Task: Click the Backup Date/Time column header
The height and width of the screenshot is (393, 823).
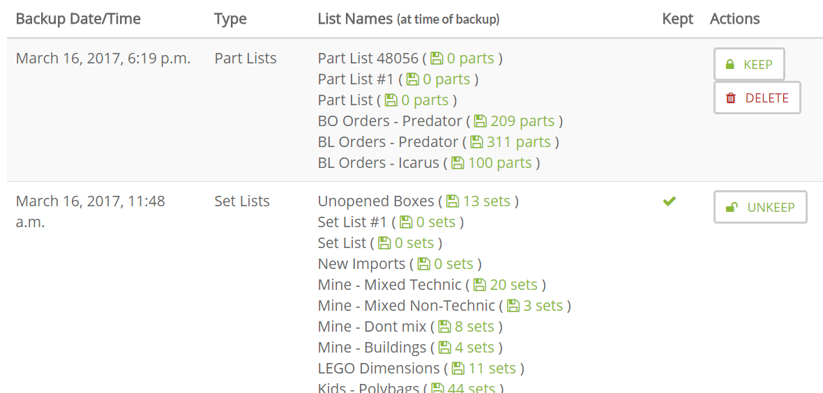Action: pyautogui.click(x=78, y=20)
